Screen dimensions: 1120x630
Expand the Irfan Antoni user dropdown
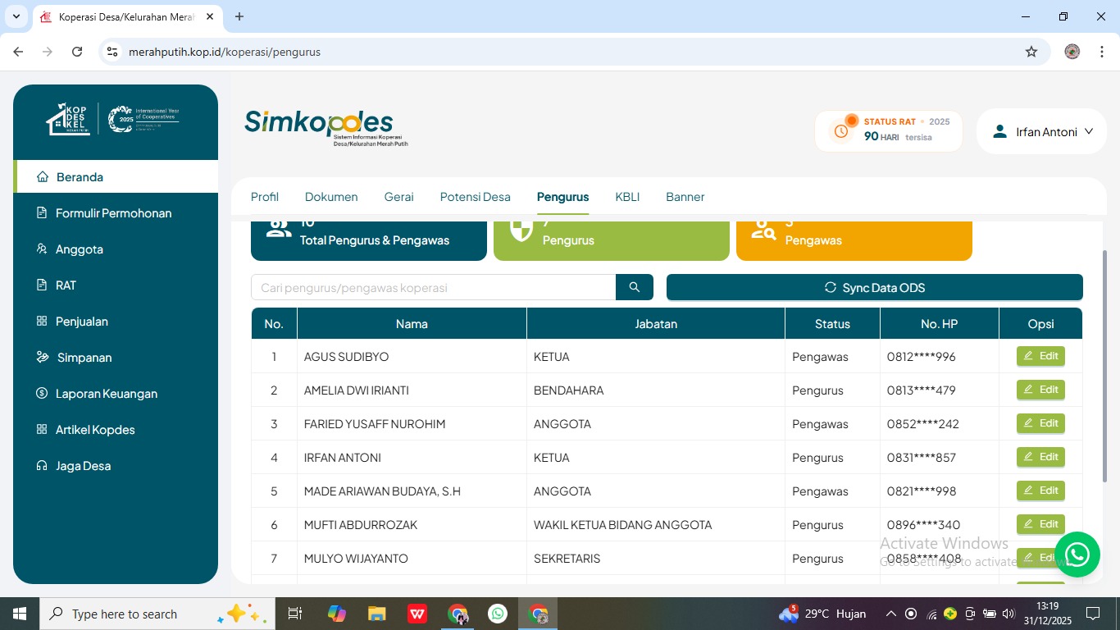coord(1042,131)
